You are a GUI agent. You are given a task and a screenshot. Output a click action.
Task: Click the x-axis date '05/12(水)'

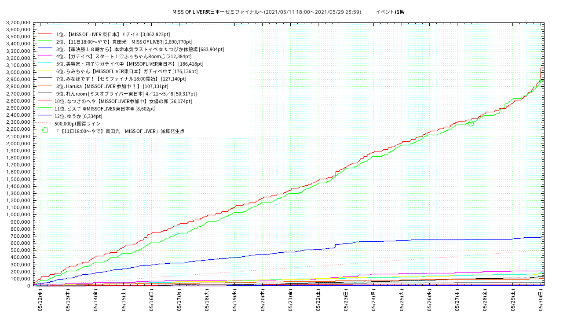click(40, 300)
